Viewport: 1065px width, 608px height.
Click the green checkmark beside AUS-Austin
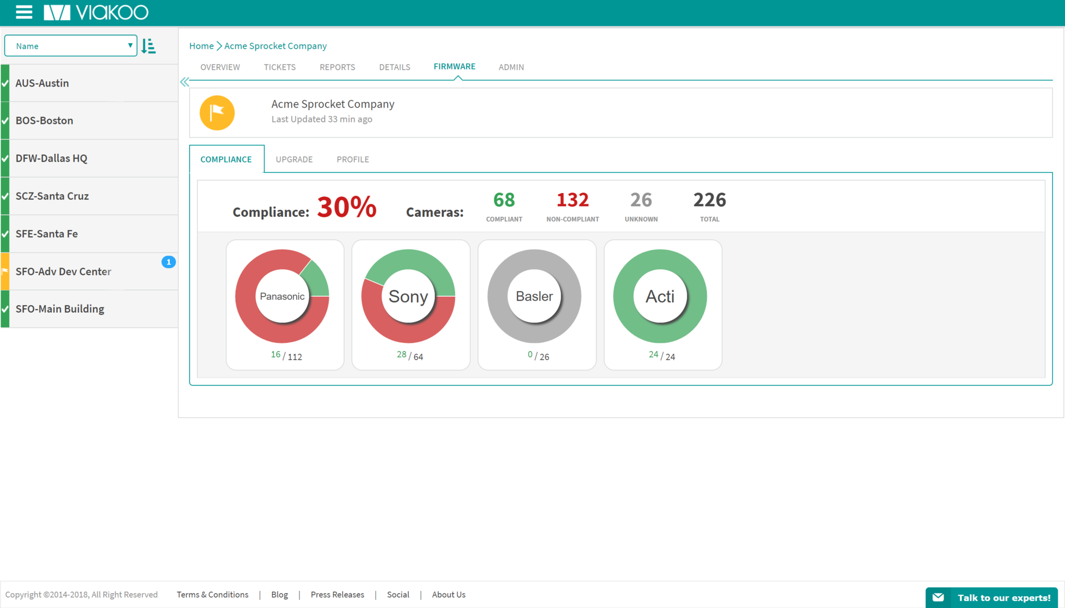pos(4,83)
